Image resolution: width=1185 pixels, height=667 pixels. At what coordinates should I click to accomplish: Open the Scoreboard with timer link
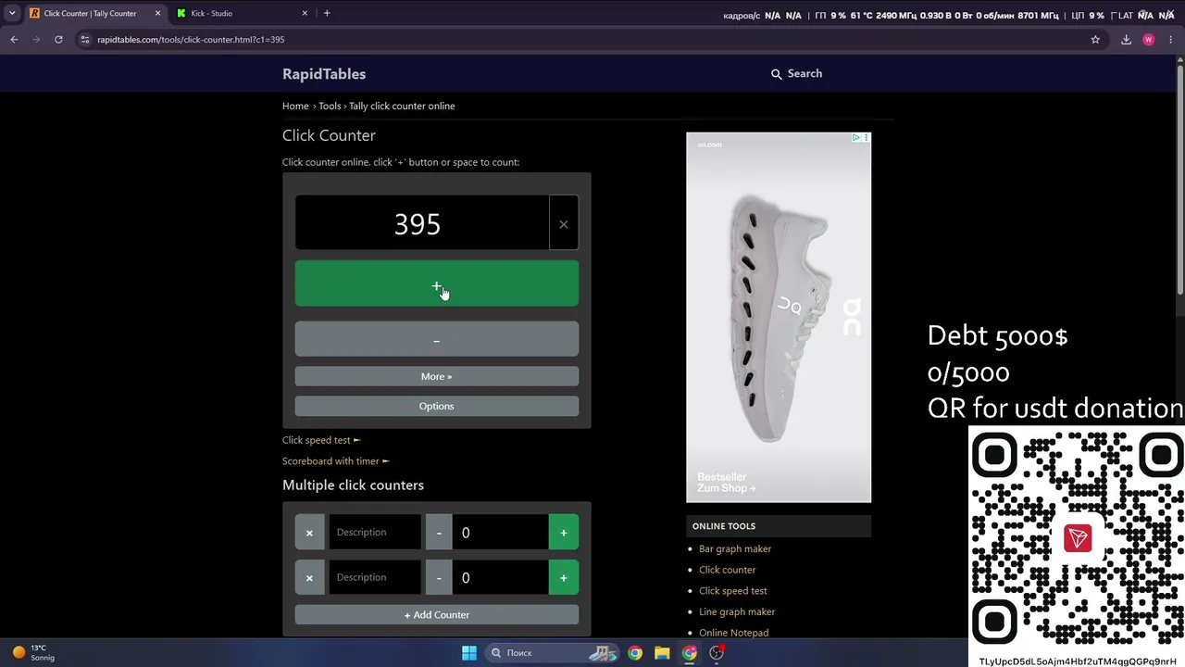coord(336,460)
